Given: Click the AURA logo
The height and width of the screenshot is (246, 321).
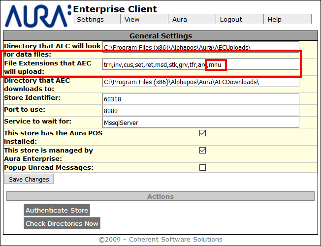Looking at the screenshot, I should (38, 16).
